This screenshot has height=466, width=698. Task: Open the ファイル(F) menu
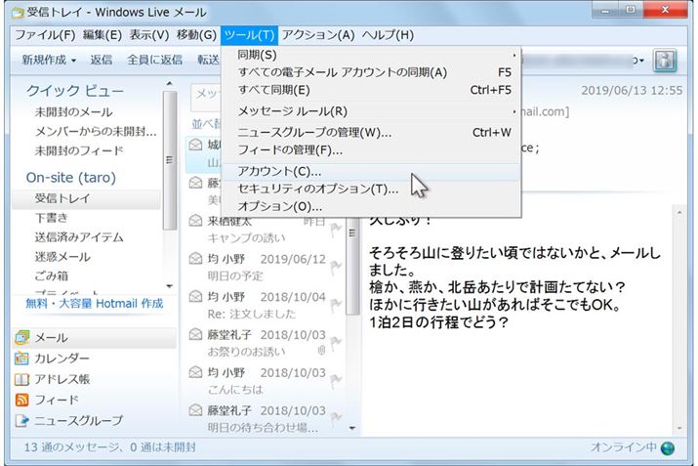click(46, 35)
